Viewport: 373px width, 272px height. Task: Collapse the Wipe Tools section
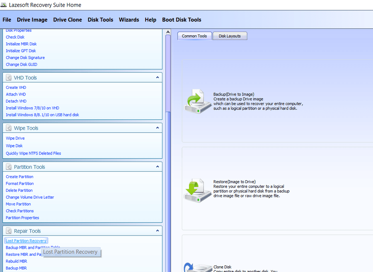click(157, 128)
